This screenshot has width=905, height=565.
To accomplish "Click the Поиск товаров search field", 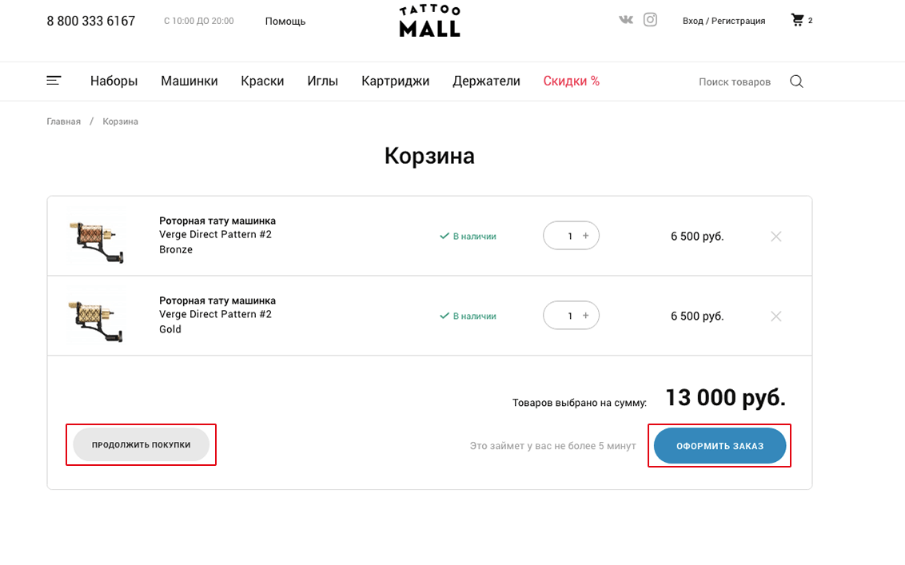I will pos(734,82).
